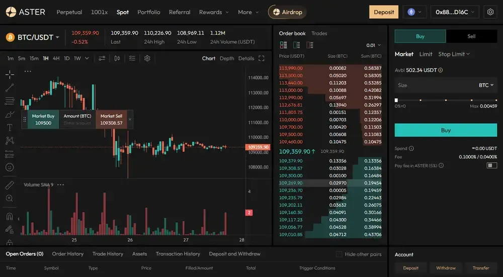Change order book 0.01 precision

(x=374, y=45)
